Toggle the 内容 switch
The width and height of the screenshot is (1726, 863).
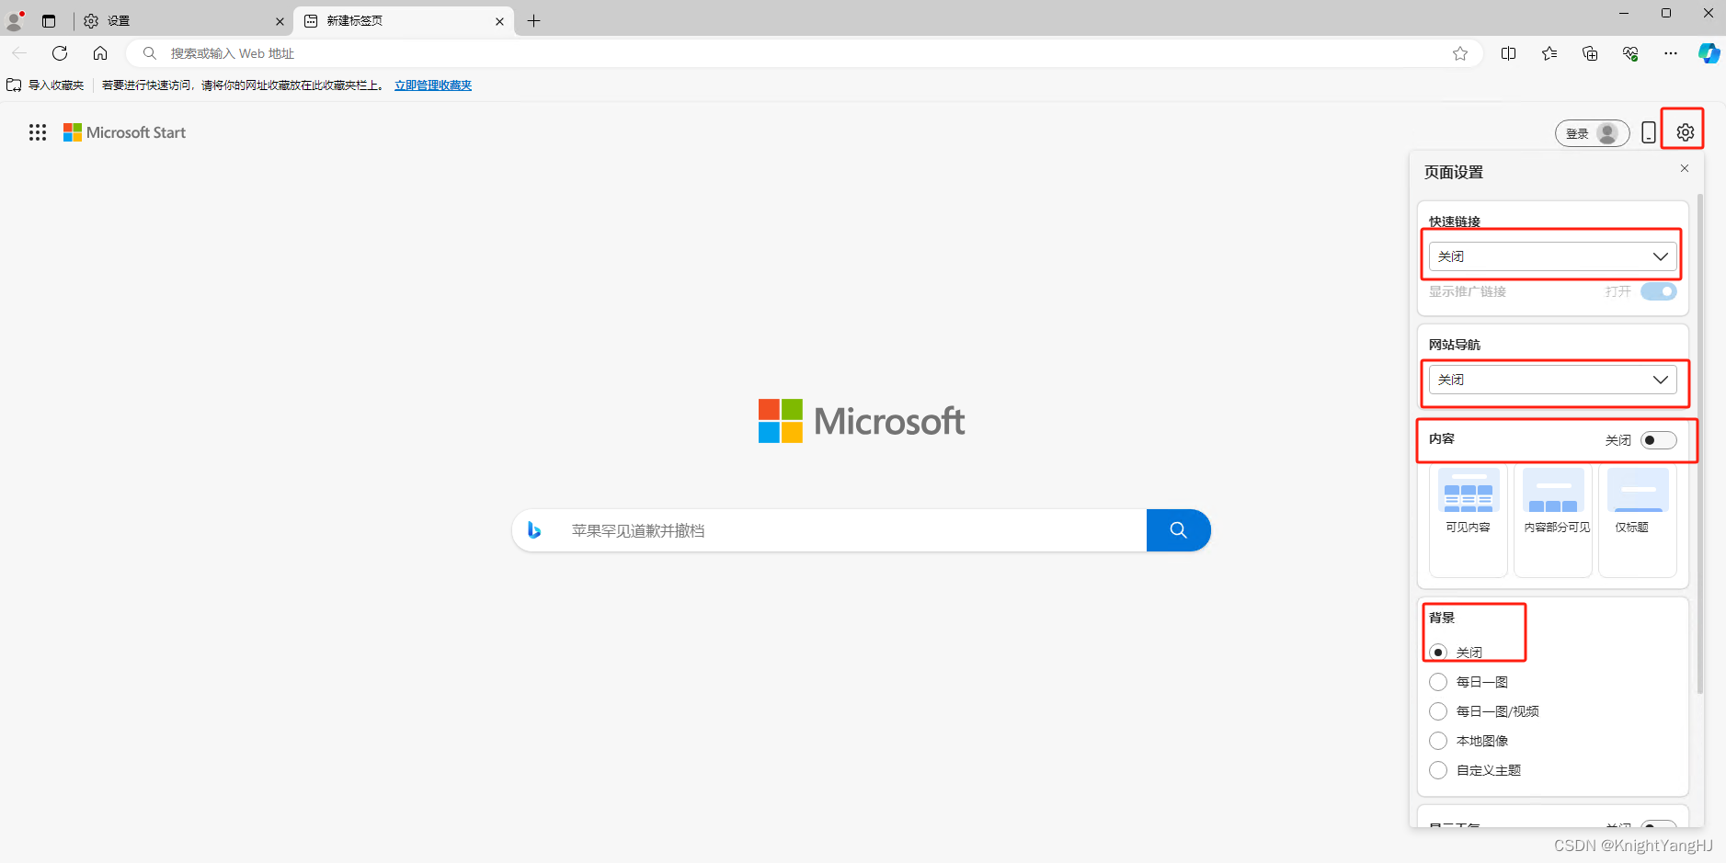click(x=1659, y=440)
